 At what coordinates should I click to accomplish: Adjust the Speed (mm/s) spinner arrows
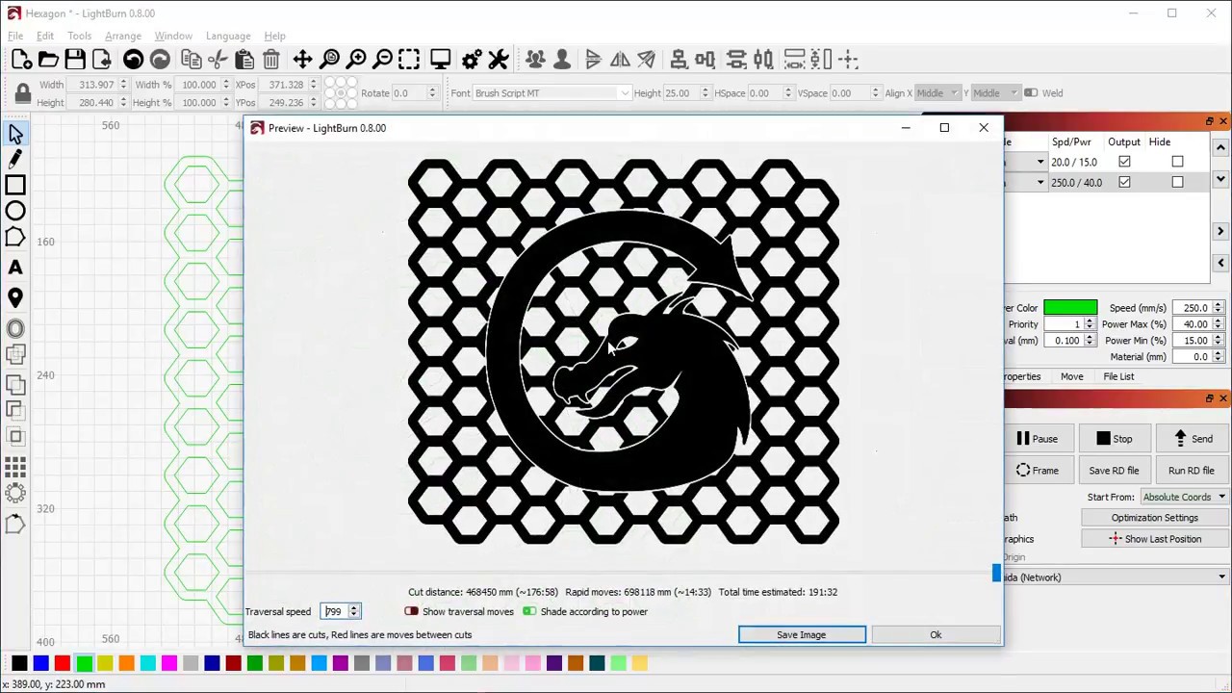pyautogui.click(x=1219, y=308)
